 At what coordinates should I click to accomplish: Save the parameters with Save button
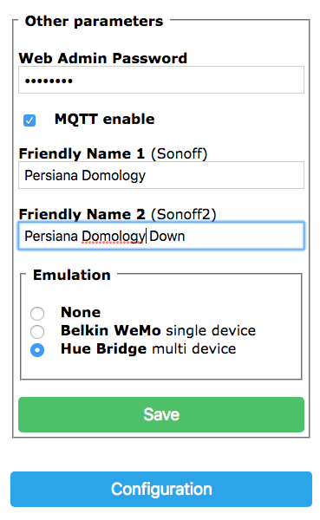click(x=161, y=414)
